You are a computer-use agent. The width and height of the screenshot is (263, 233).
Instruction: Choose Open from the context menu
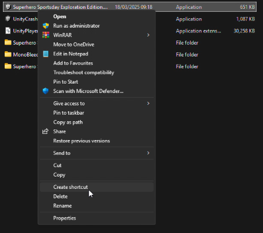[x=96, y=16]
